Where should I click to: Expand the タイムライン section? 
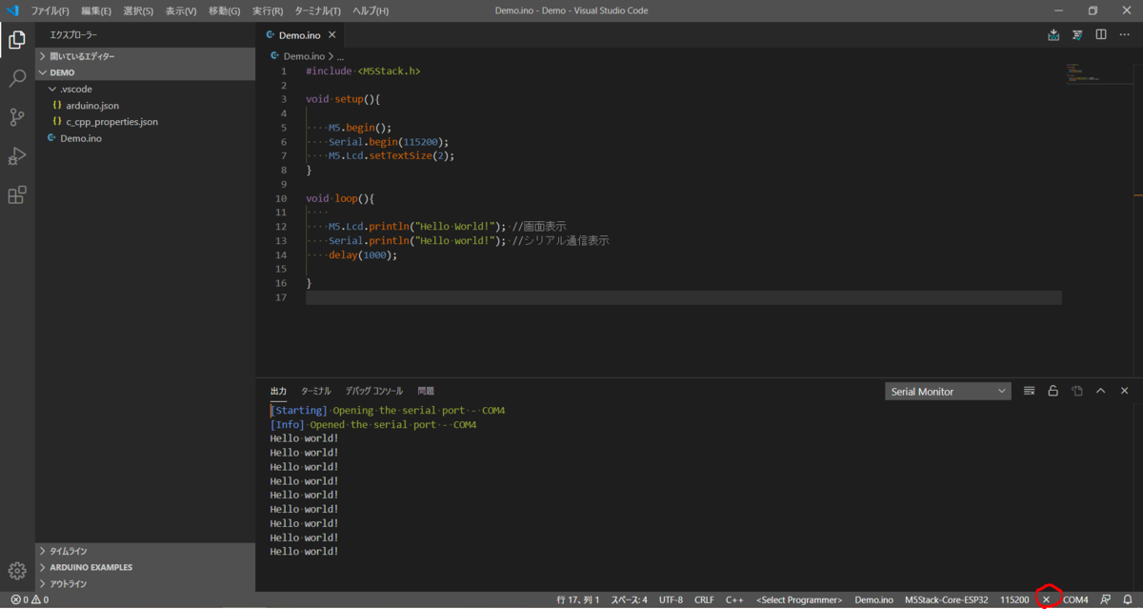point(145,551)
